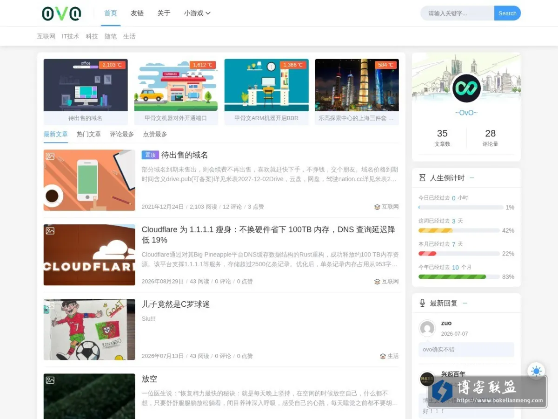558x419 pixels.
Task: Open the article titled 儿子竟然是C罗球迷
Action: (x=176, y=304)
